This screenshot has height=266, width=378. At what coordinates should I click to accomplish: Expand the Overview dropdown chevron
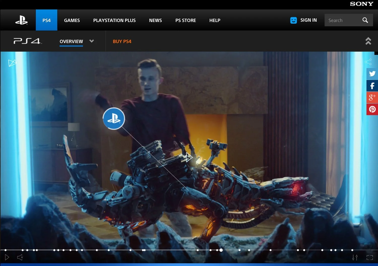92,41
